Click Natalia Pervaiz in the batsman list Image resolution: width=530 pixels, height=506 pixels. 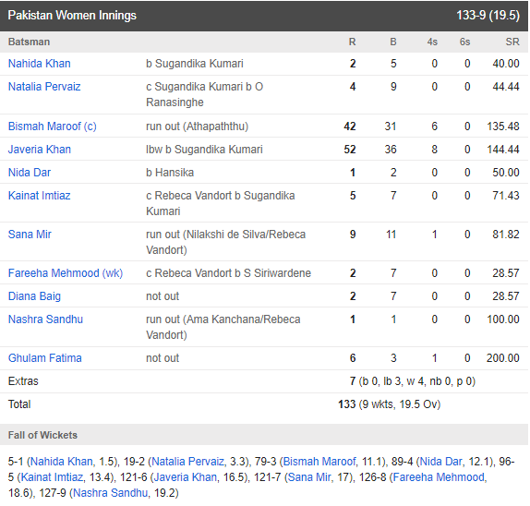coord(44,87)
